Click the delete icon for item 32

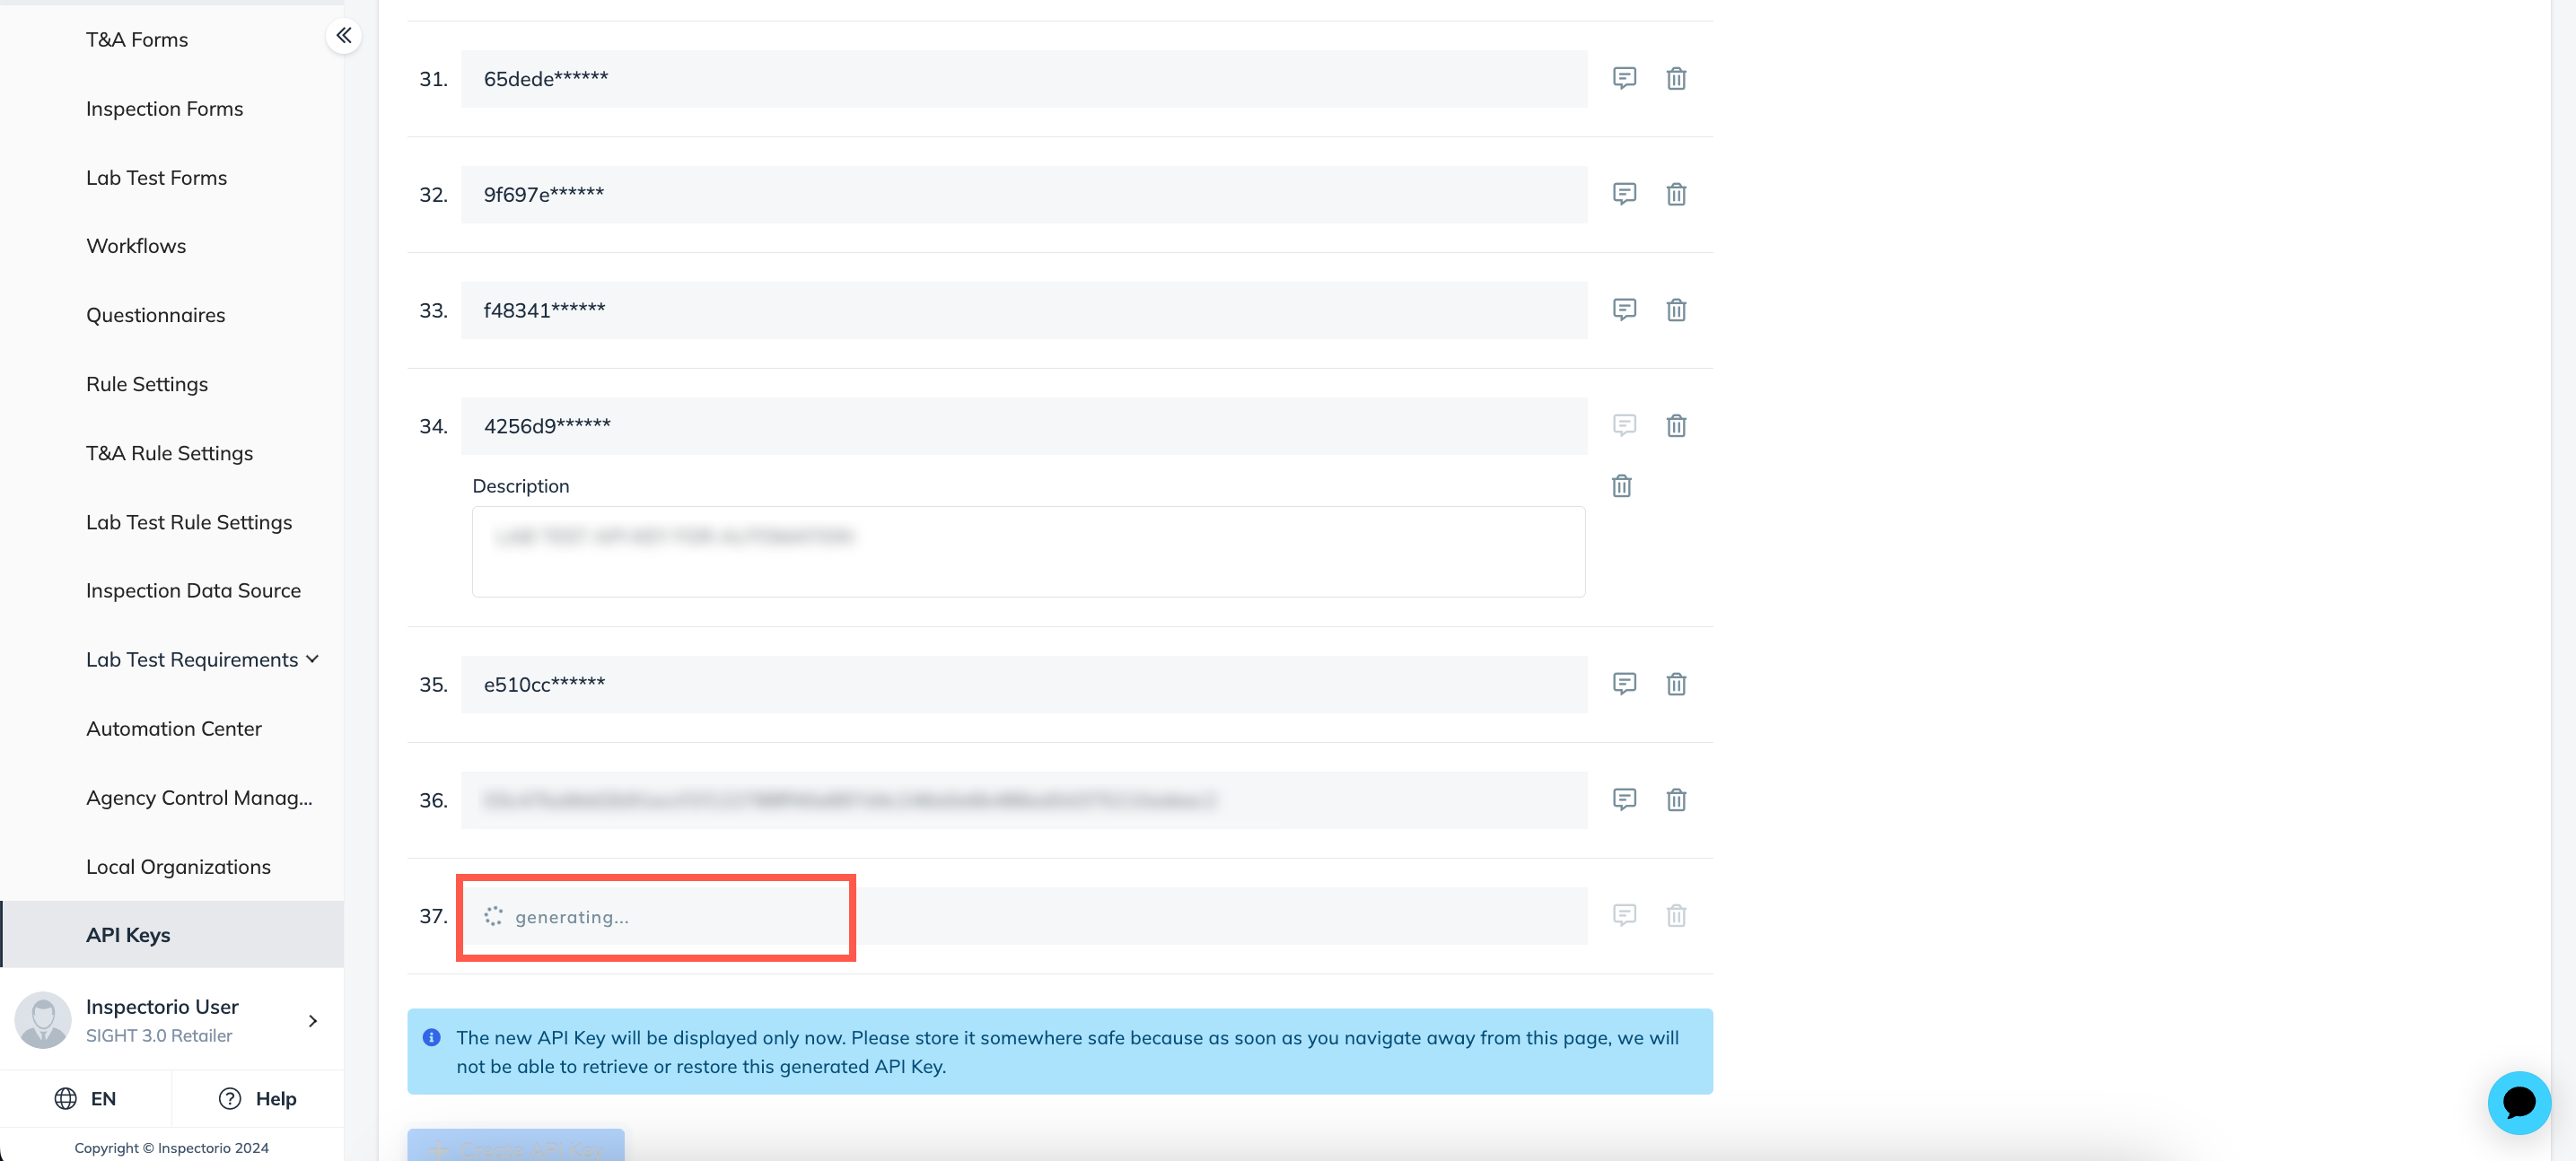[x=1676, y=194]
